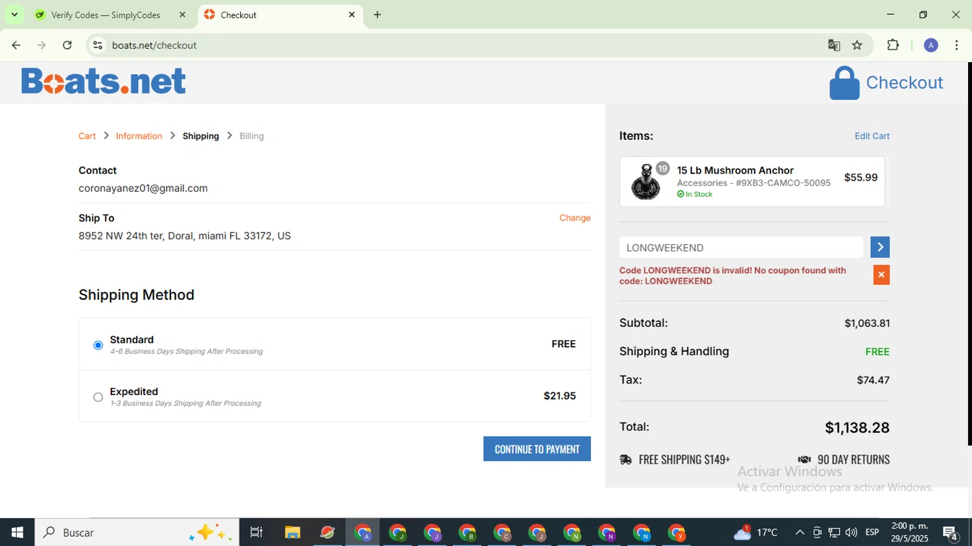Select the Shipping breadcrumb step
972x546 pixels.
coord(201,136)
